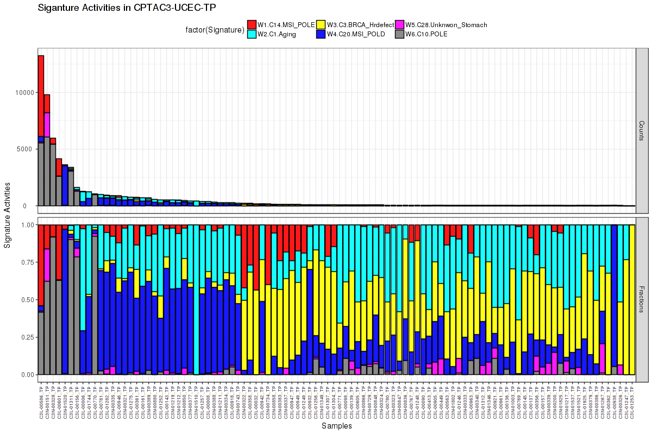Screen dimensions: 652x434
Task: Click the C3L-01253_TP sample label
Action: click(632, 402)
